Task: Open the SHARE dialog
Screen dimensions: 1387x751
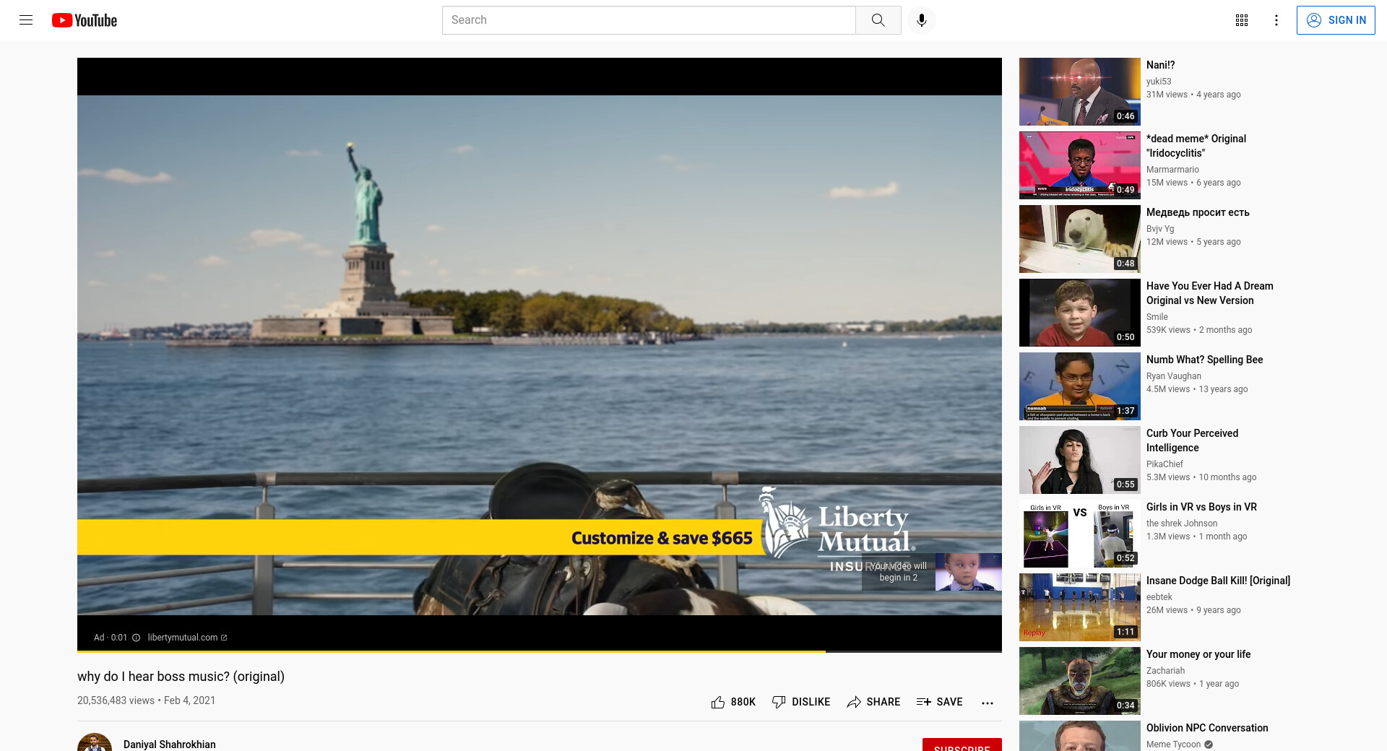Action: [873, 702]
